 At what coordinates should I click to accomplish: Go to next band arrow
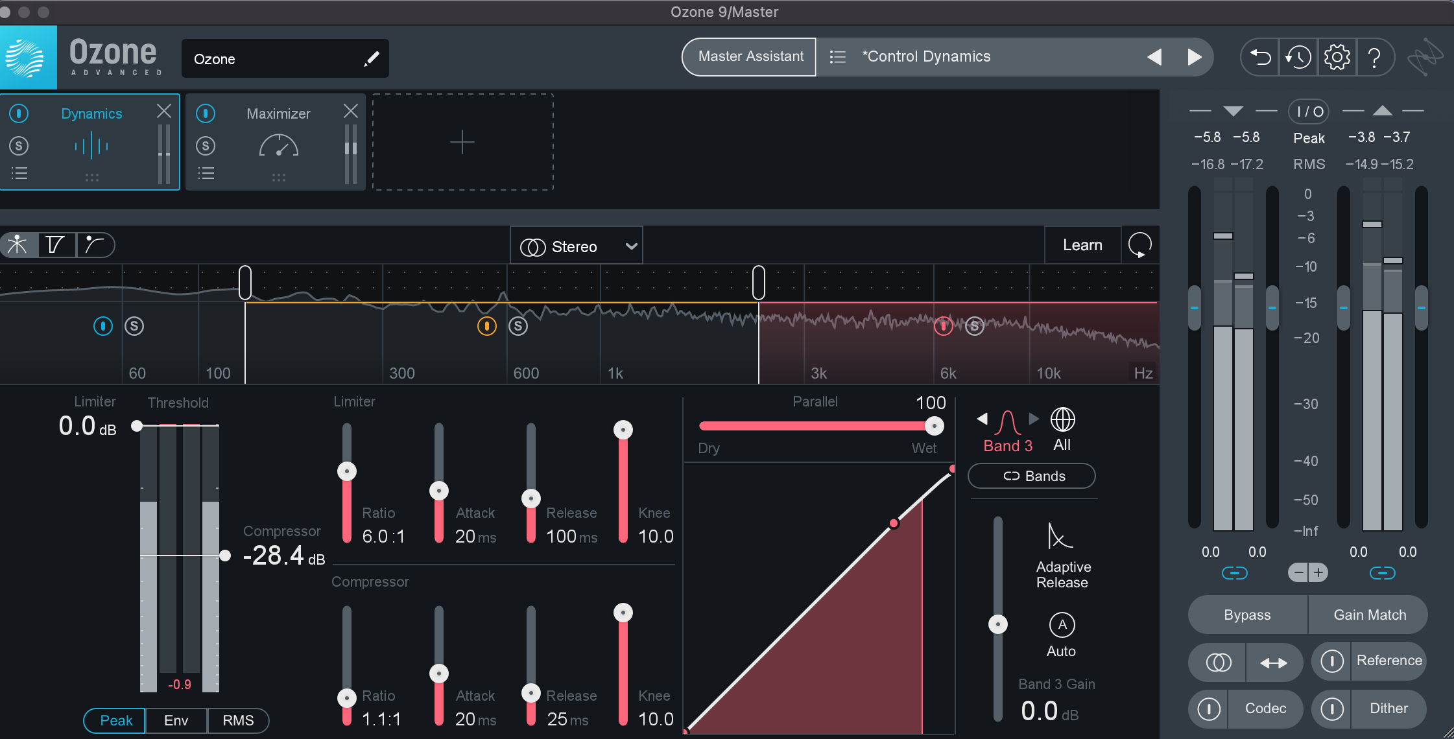(1034, 419)
